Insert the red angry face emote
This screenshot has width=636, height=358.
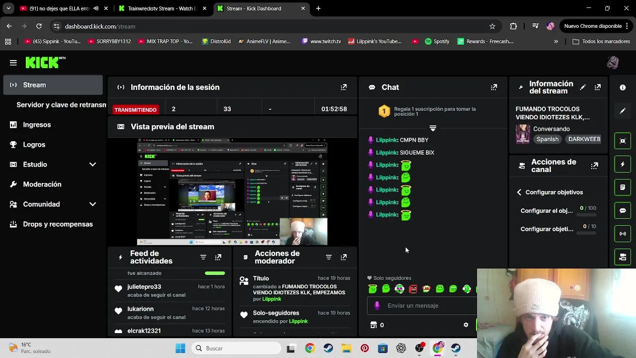(x=413, y=288)
